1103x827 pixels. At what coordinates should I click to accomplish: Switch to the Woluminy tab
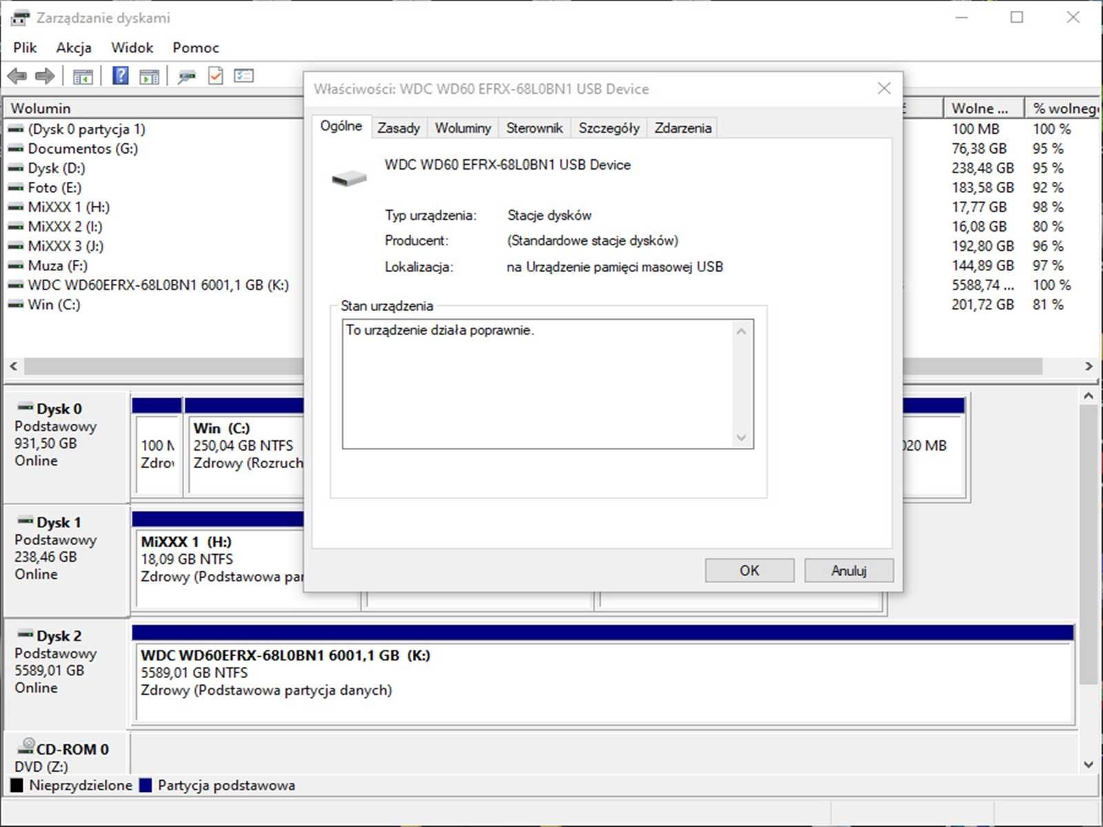point(463,128)
